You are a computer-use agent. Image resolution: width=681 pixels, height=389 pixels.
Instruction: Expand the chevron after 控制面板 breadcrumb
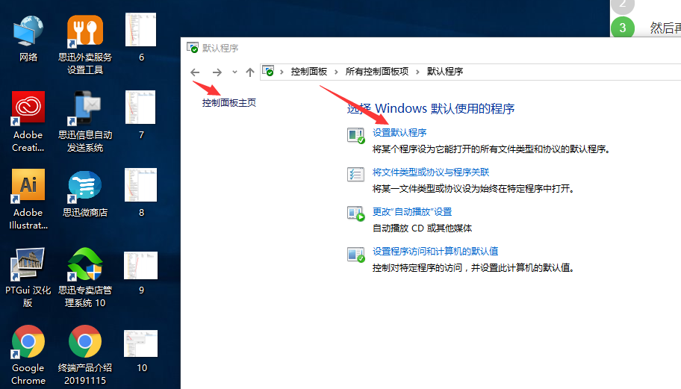pyautogui.click(x=336, y=72)
